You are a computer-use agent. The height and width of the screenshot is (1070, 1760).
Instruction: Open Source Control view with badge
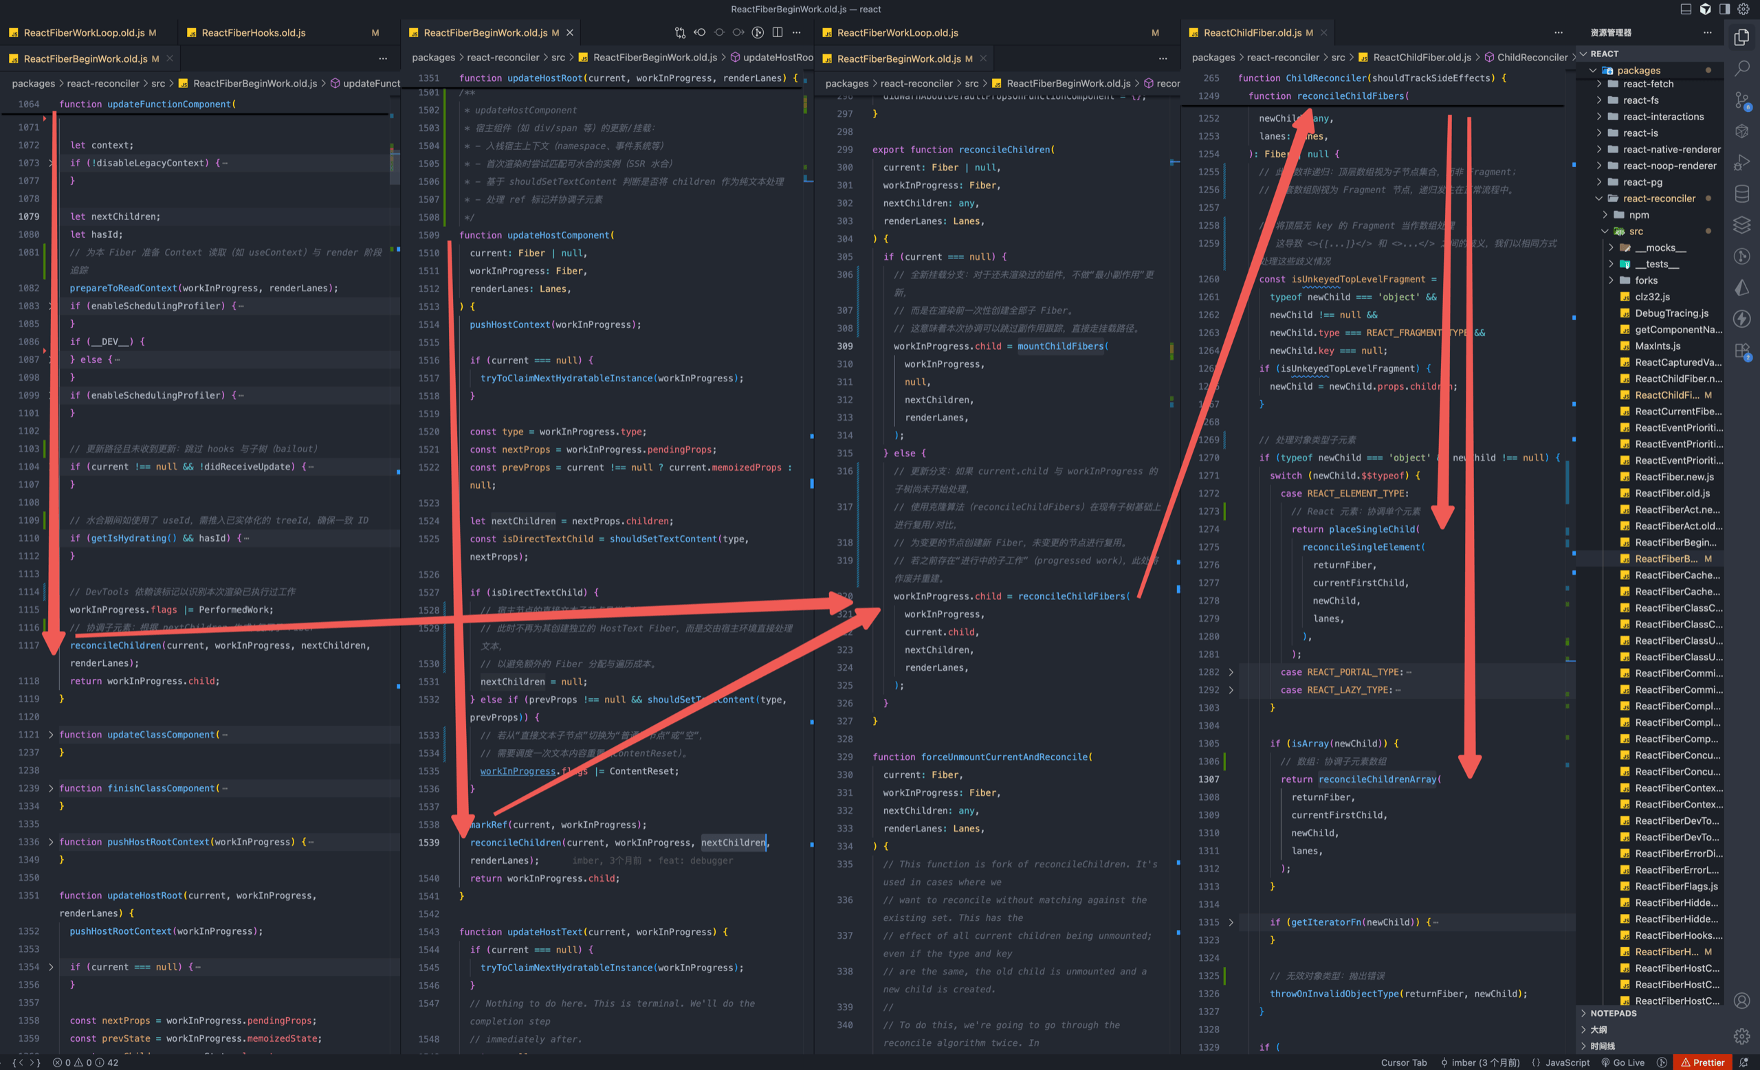coord(1742,100)
